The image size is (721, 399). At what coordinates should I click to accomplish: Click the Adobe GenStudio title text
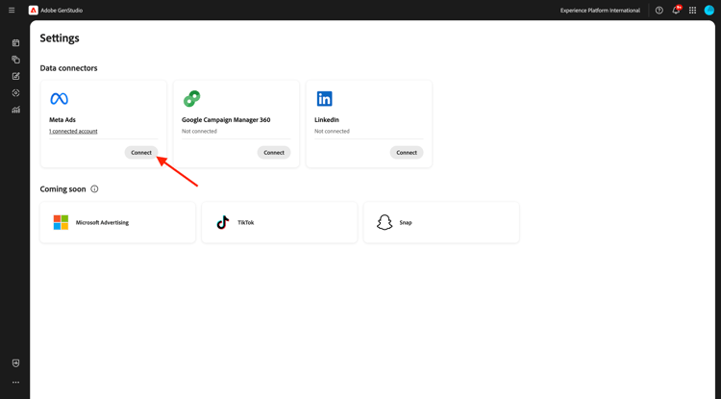(x=62, y=11)
